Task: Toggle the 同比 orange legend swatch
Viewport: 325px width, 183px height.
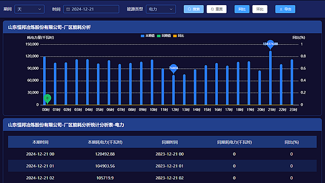Action: point(175,36)
